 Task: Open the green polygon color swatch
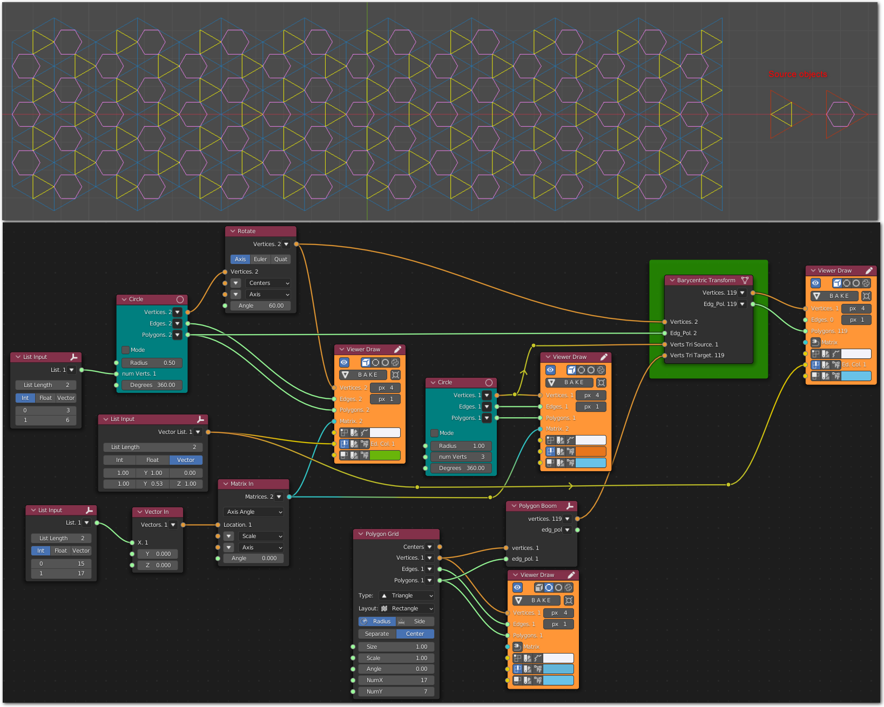(385, 455)
